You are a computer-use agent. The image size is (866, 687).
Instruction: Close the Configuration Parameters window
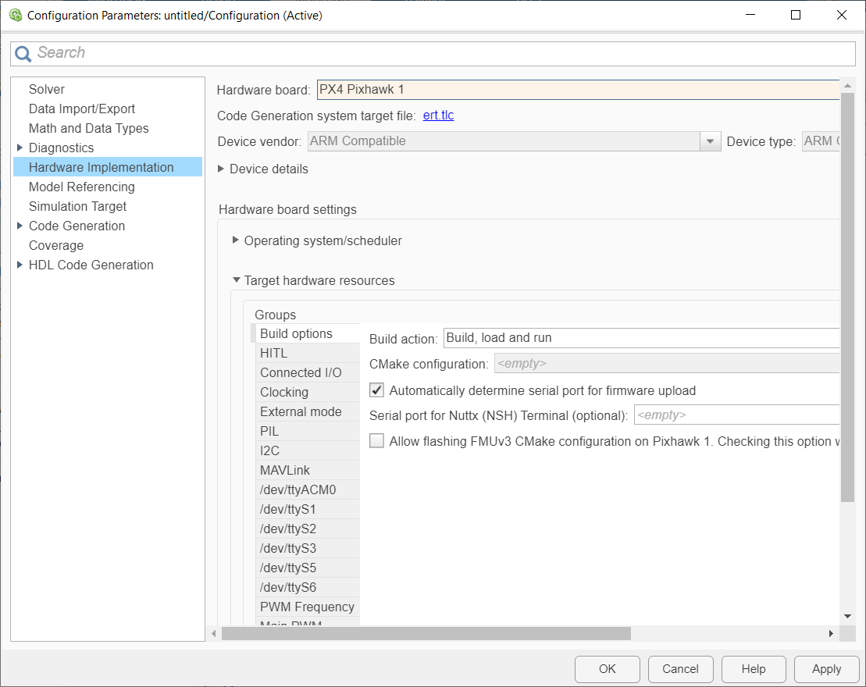tap(842, 15)
